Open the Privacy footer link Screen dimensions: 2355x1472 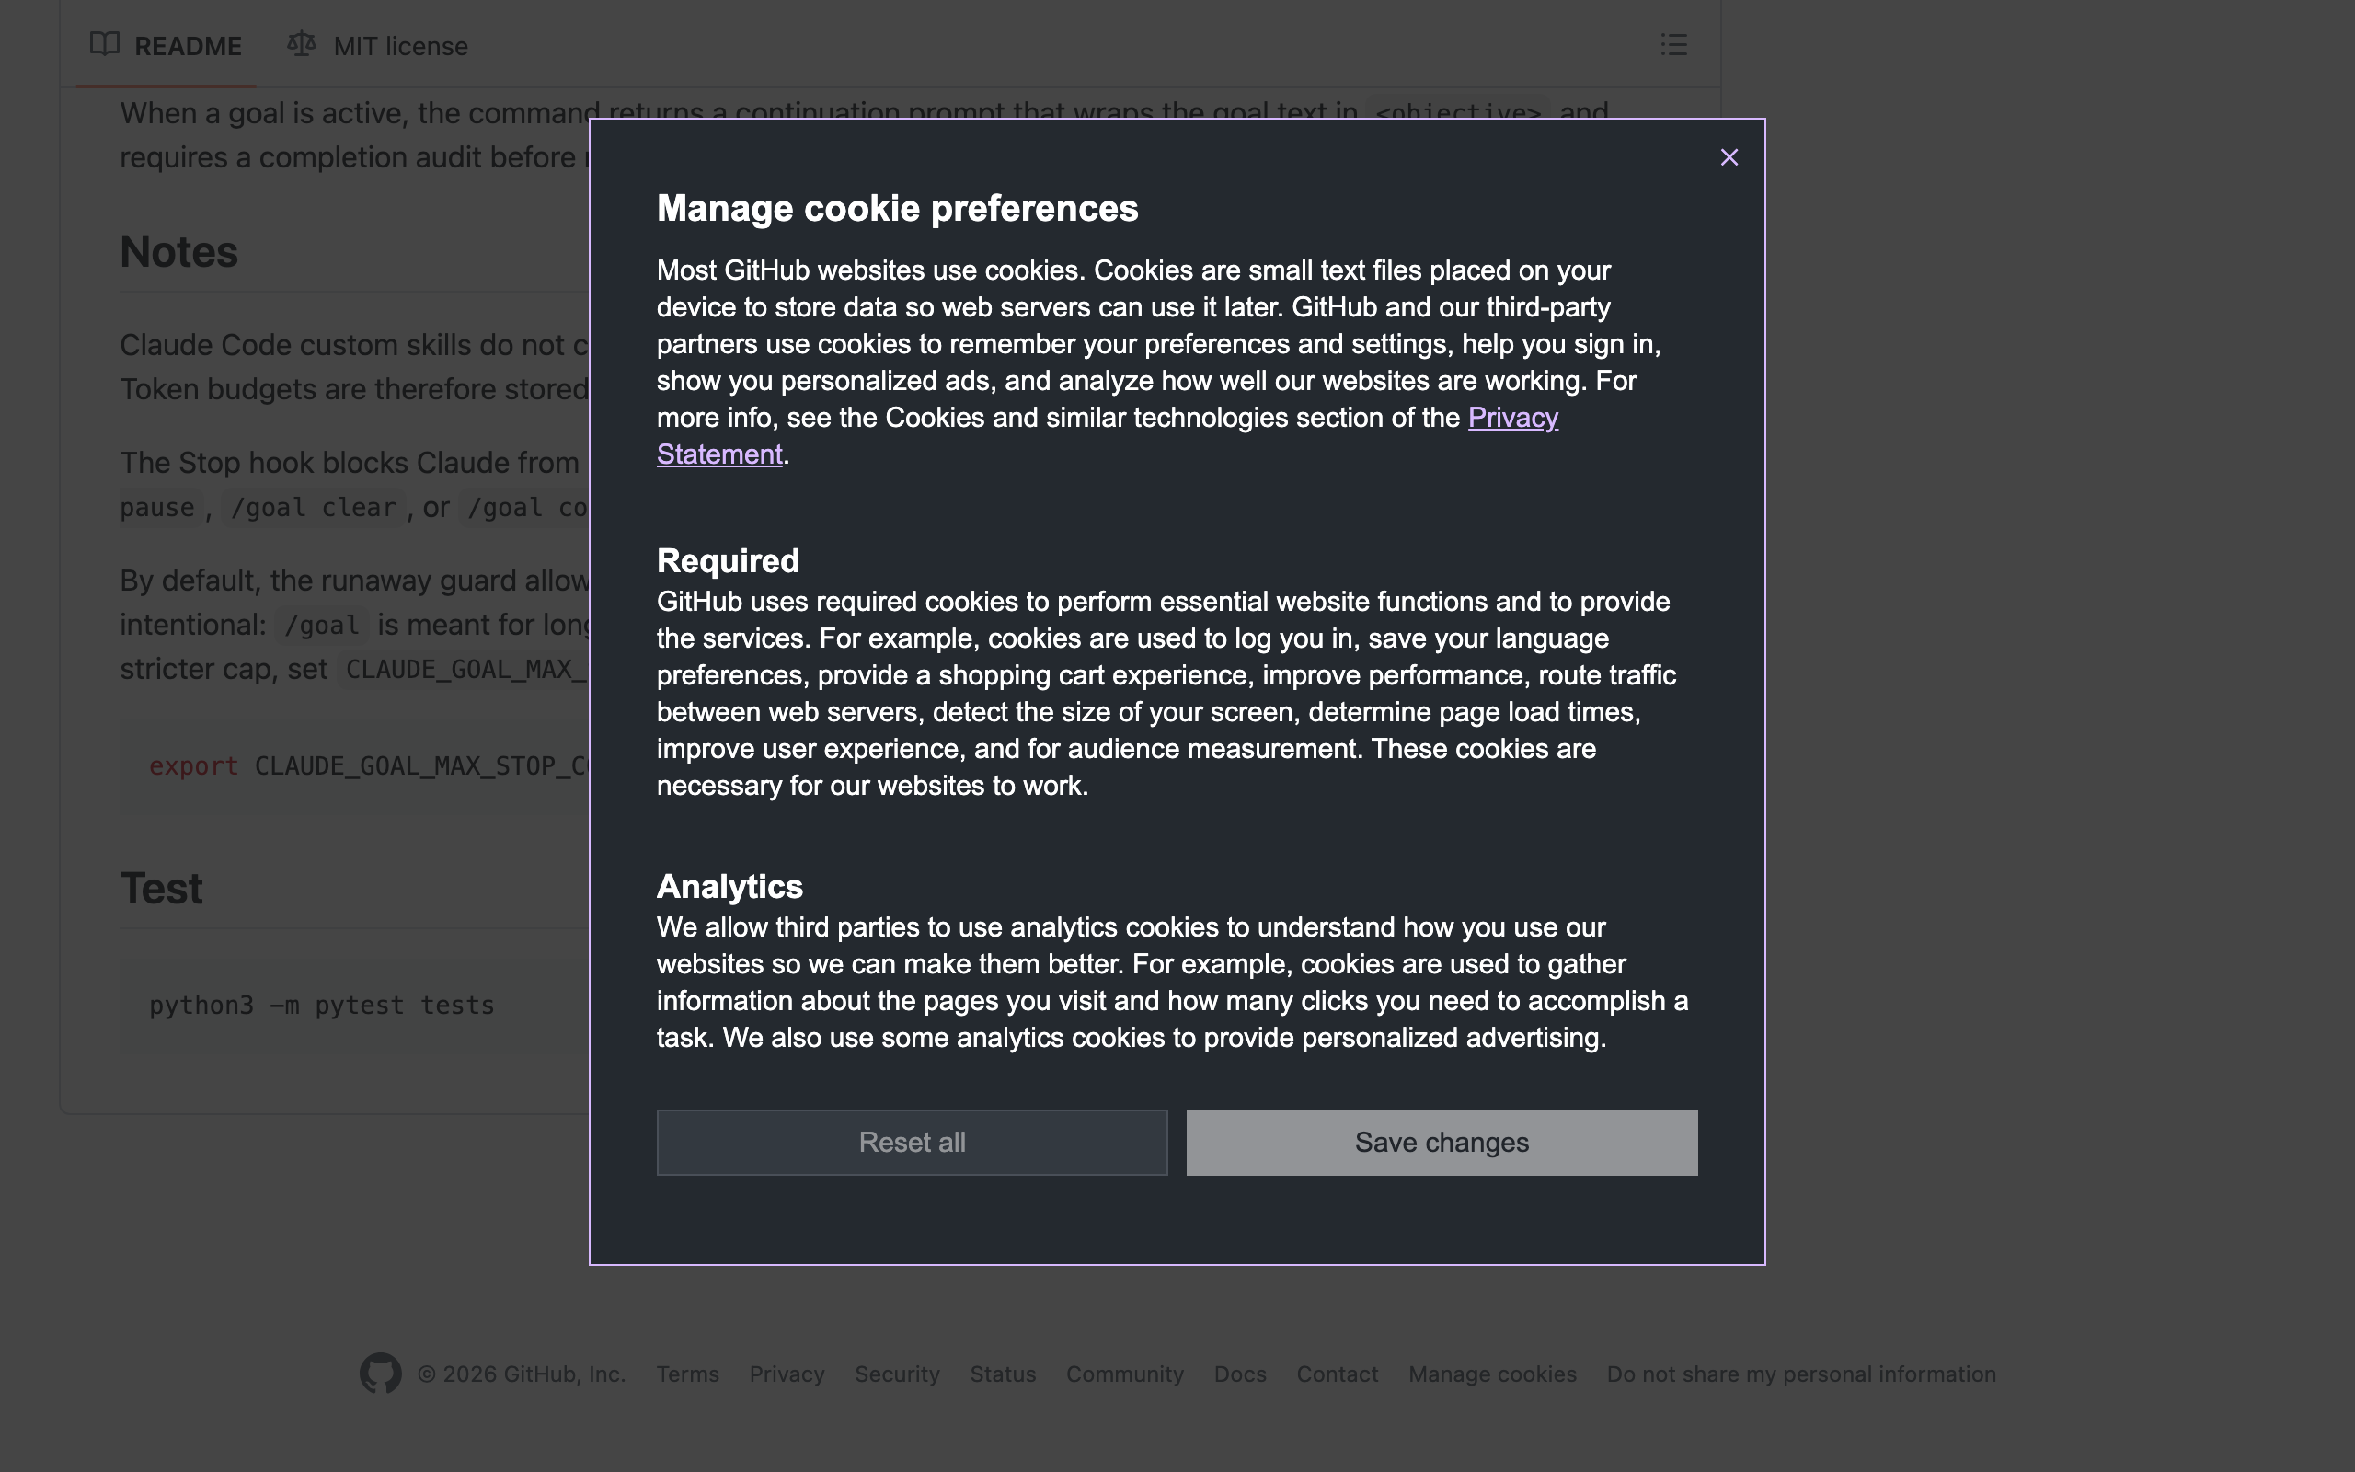click(787, 1374)
